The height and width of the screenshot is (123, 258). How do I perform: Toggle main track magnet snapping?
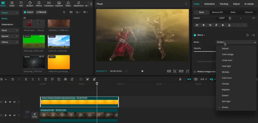tap(189, 79)
